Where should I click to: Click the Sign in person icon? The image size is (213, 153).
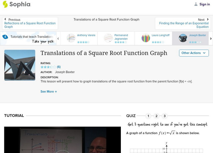click(x=196, y=4)
